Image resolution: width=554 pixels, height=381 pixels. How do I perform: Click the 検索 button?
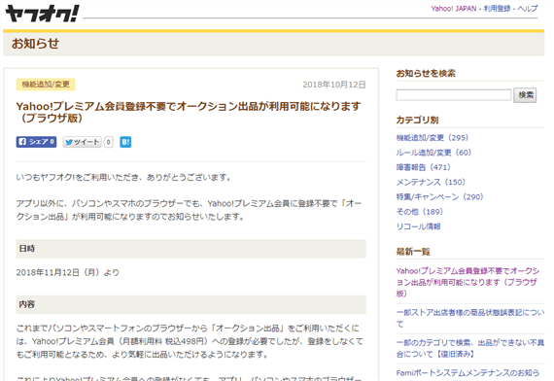[525, 95]
